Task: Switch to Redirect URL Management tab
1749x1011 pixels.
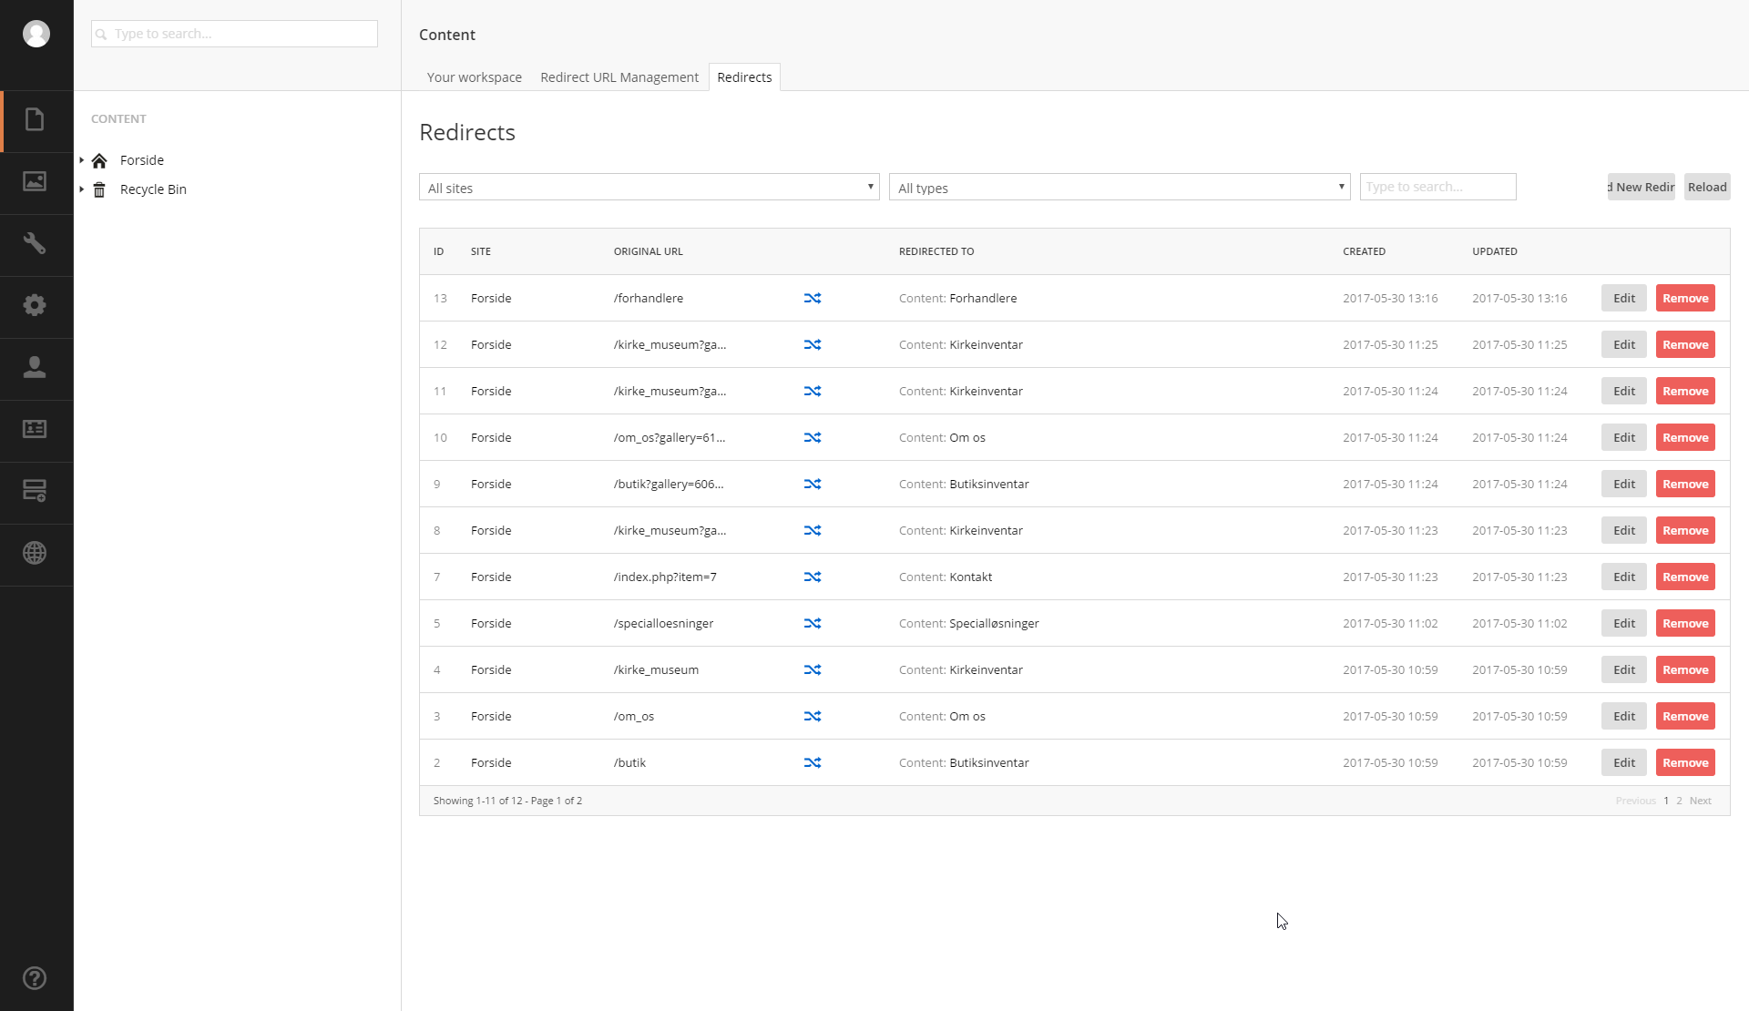Action: click(619, 77)
